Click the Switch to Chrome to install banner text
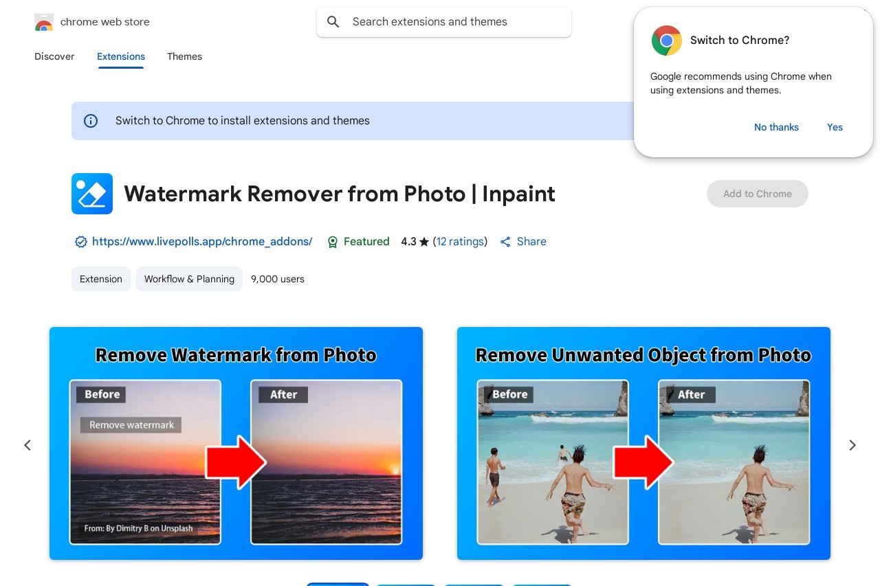 pos(243,121)
